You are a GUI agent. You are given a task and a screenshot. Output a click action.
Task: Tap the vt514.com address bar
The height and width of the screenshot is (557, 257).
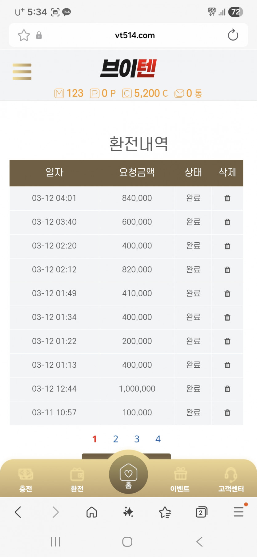pyautogui.click(x=135, y=35)
